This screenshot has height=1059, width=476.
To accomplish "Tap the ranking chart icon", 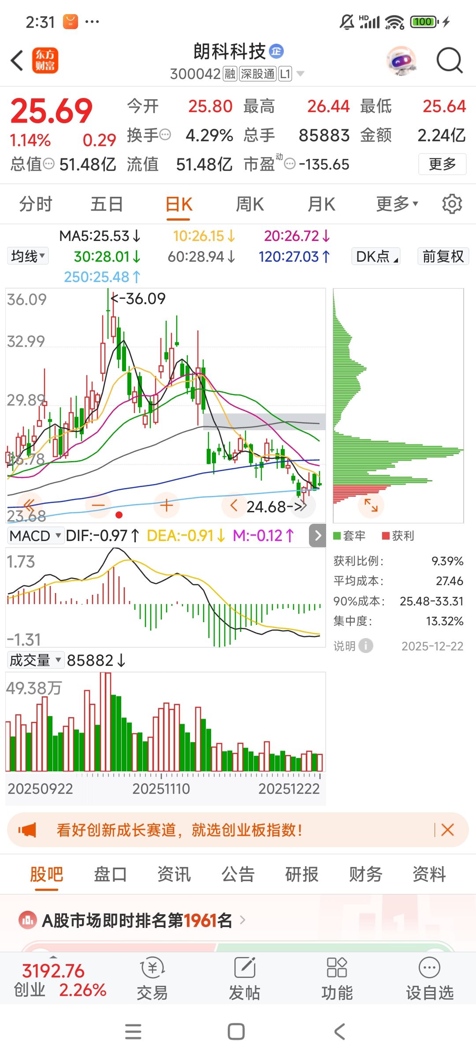I will coord(28,920).
